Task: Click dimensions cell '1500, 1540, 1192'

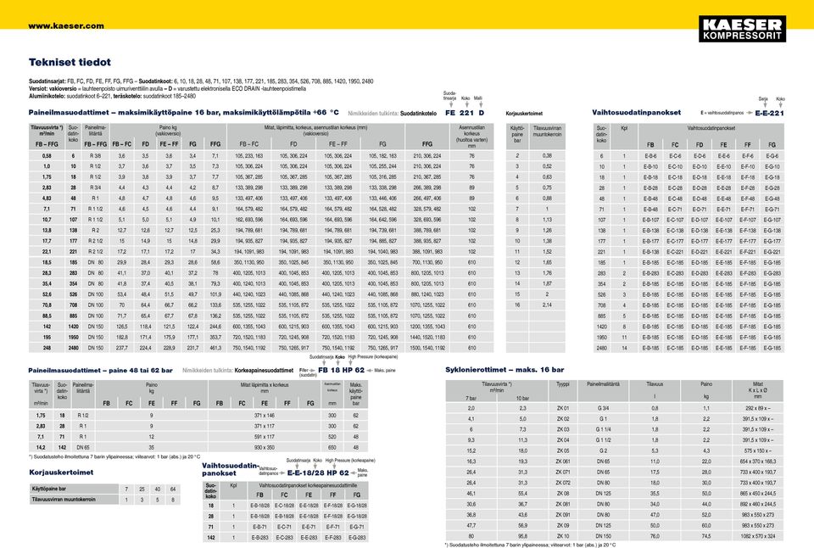Action: click(427, 348)
